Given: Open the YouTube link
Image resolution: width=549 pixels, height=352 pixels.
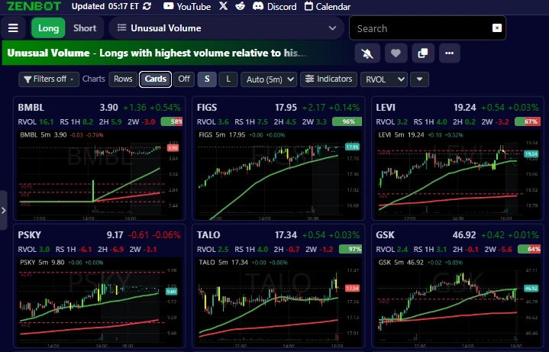Looking at the screenshot, I should point(187,6).
